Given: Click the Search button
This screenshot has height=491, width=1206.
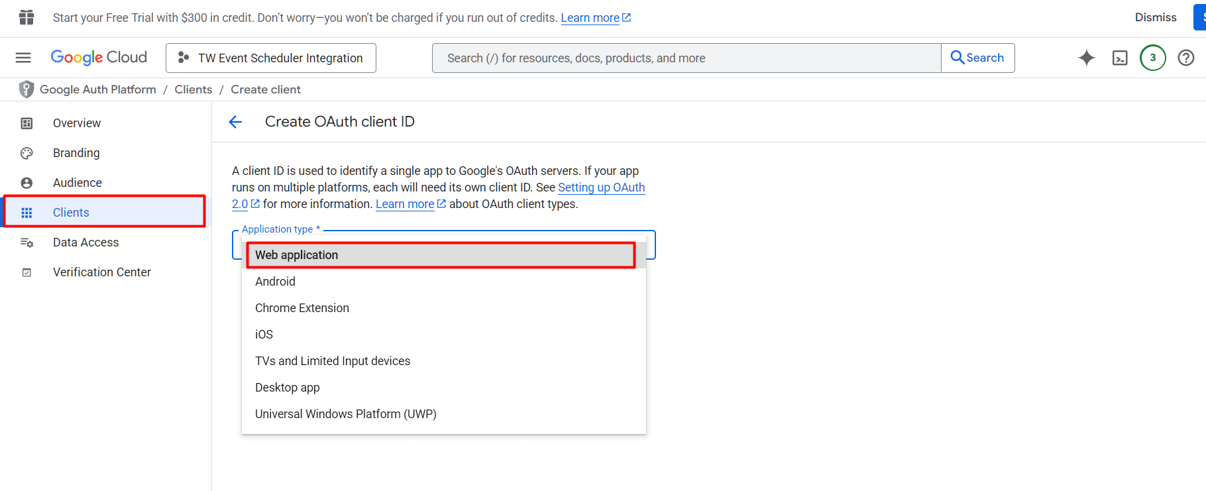Looking at the screenshot, I should [x=978, y=58].
